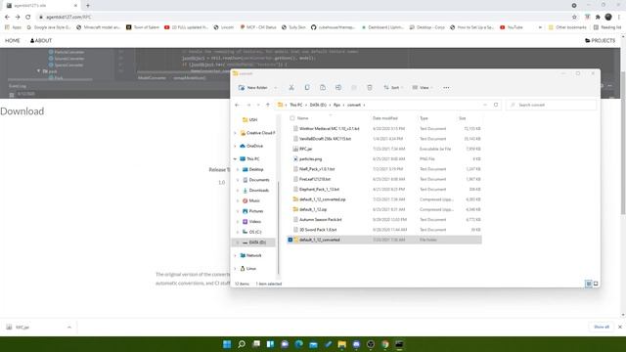Viewport: 626px width, 352px height.
Task: Click the Copy icon in Explorer toolbar
Action: click(x=307, y=87)
